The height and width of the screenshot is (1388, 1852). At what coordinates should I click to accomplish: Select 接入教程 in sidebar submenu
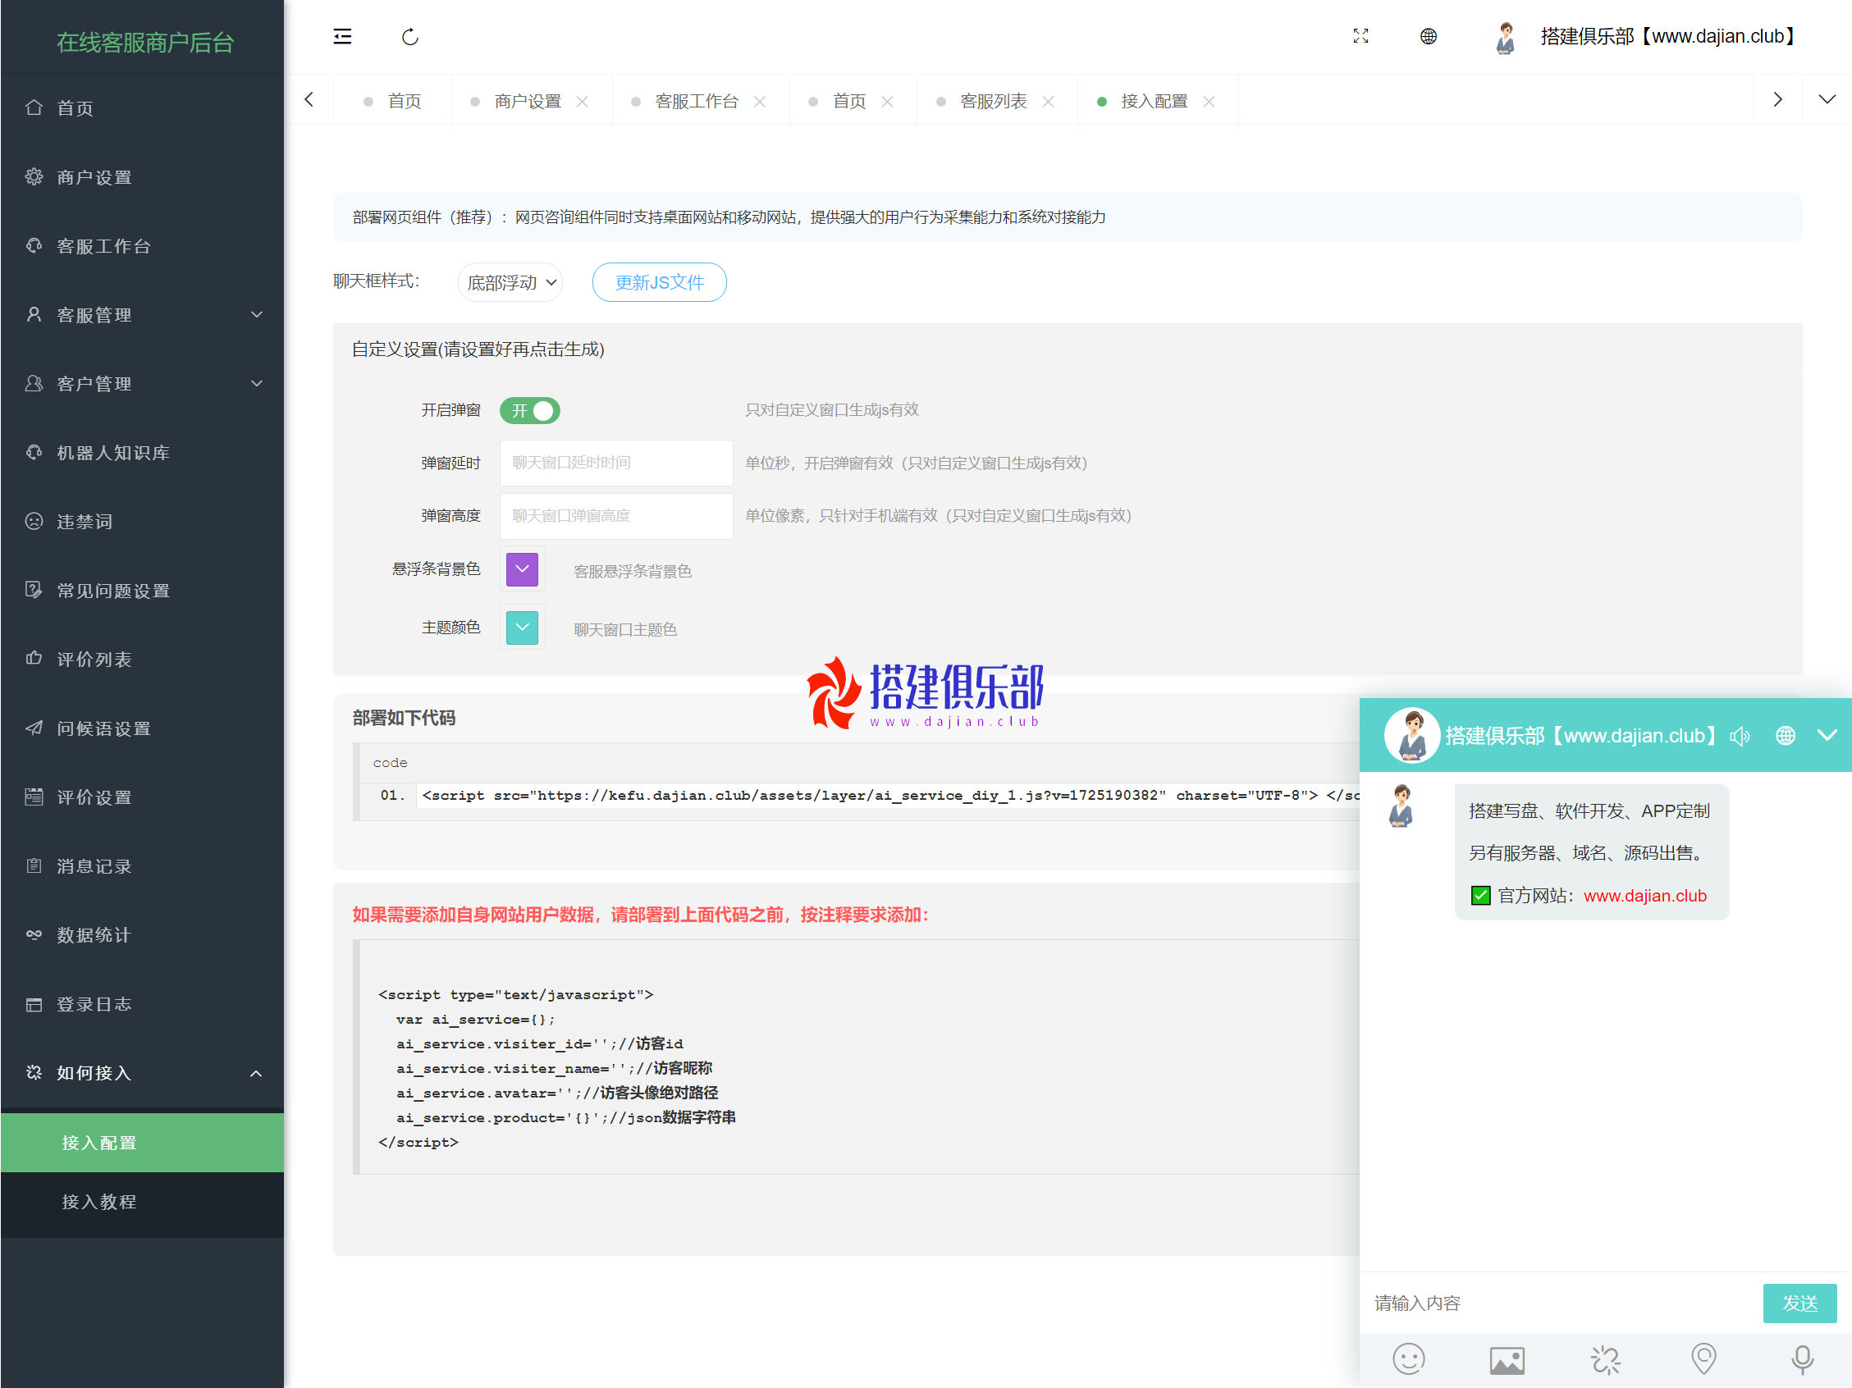[x=142, y=1201]
